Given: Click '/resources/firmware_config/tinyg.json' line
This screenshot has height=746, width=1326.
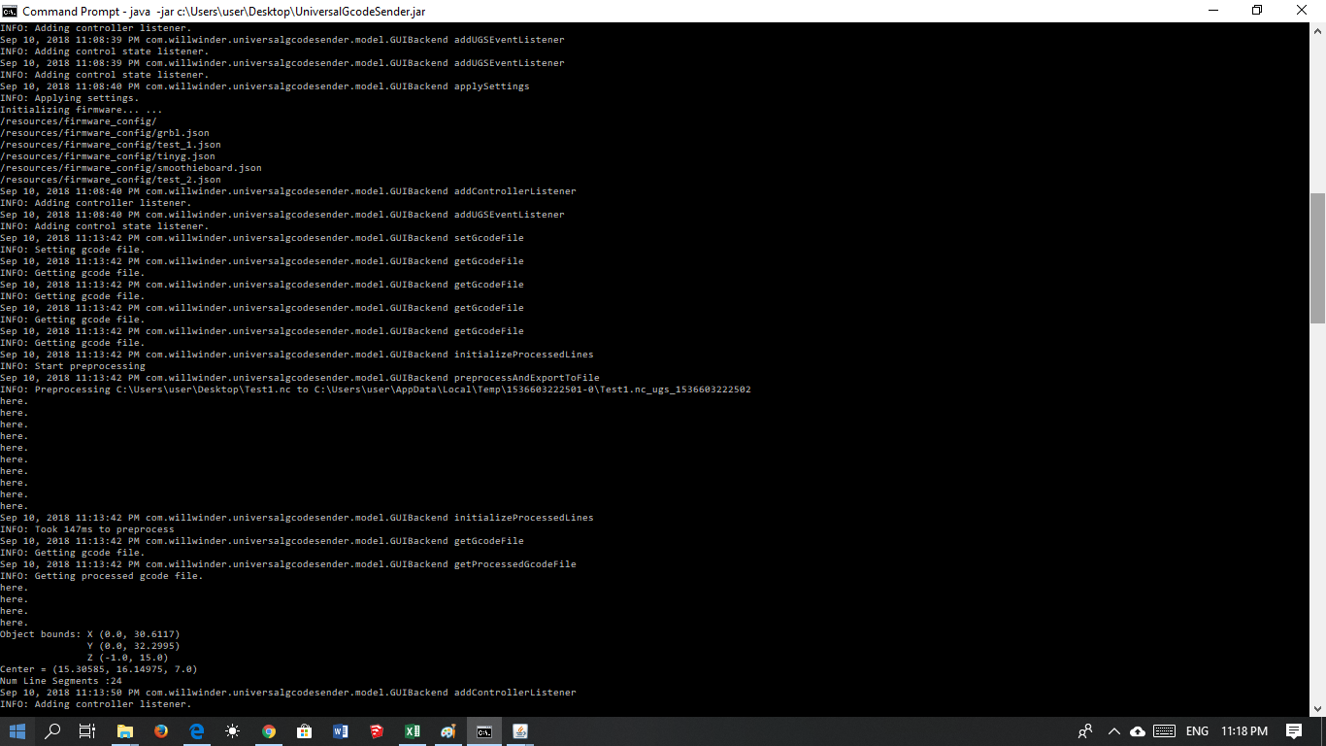Looking at the screenshot, I should click(x=108, y=156).
